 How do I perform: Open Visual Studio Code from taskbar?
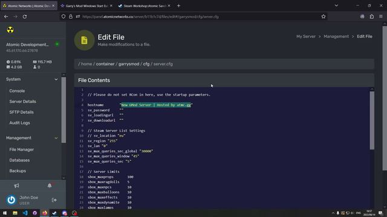(25, 213)
